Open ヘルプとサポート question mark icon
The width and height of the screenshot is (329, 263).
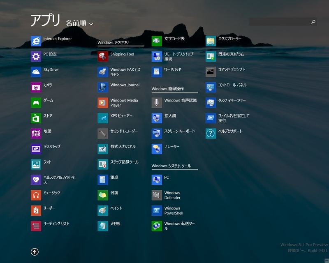click(211, 134)
